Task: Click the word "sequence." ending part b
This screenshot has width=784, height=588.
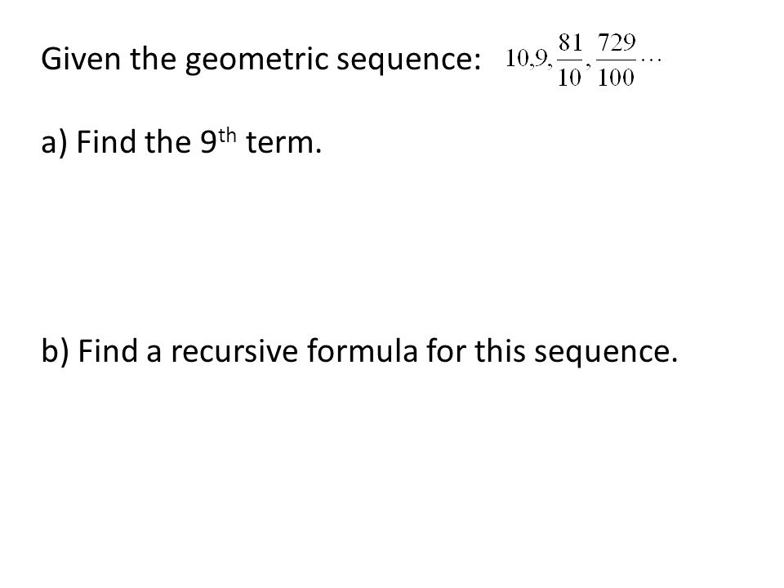Action: [x=605, y=353]
